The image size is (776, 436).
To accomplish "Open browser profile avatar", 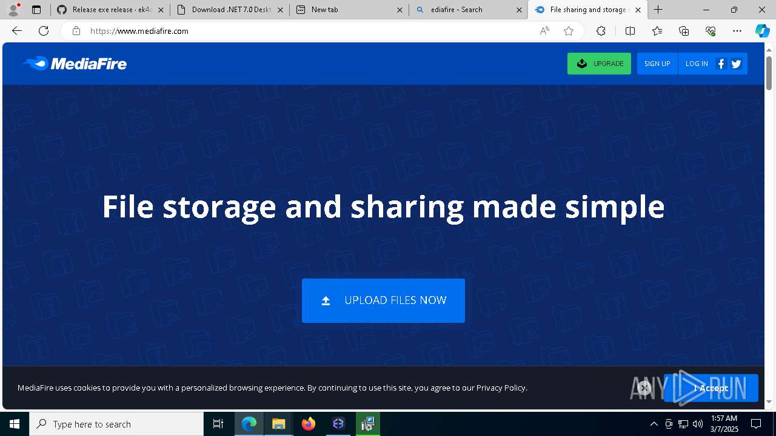I will (13, 10).
